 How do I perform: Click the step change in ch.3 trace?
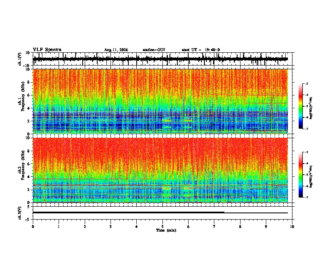coord(224,212)
